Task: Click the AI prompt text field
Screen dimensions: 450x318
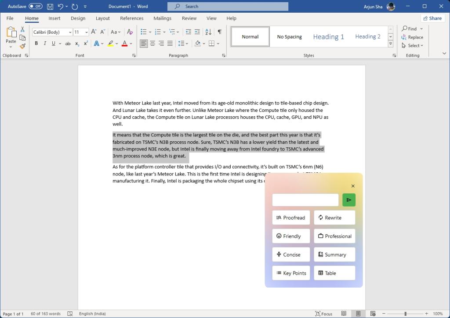Action: coord(305,200)
